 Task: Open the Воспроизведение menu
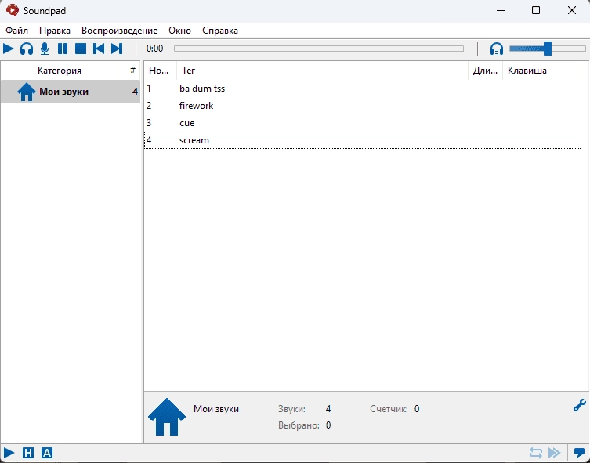[x=119, y=31]
